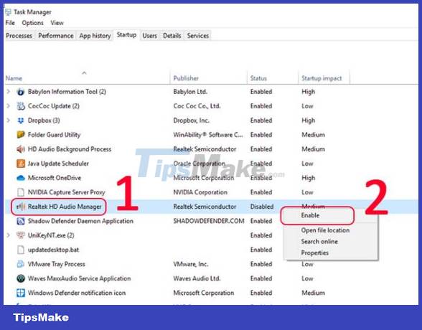This screenshot has width=422, height=330.
Task: Click the Waves MaxxAudio Service icon
Action: coord(21,278)
